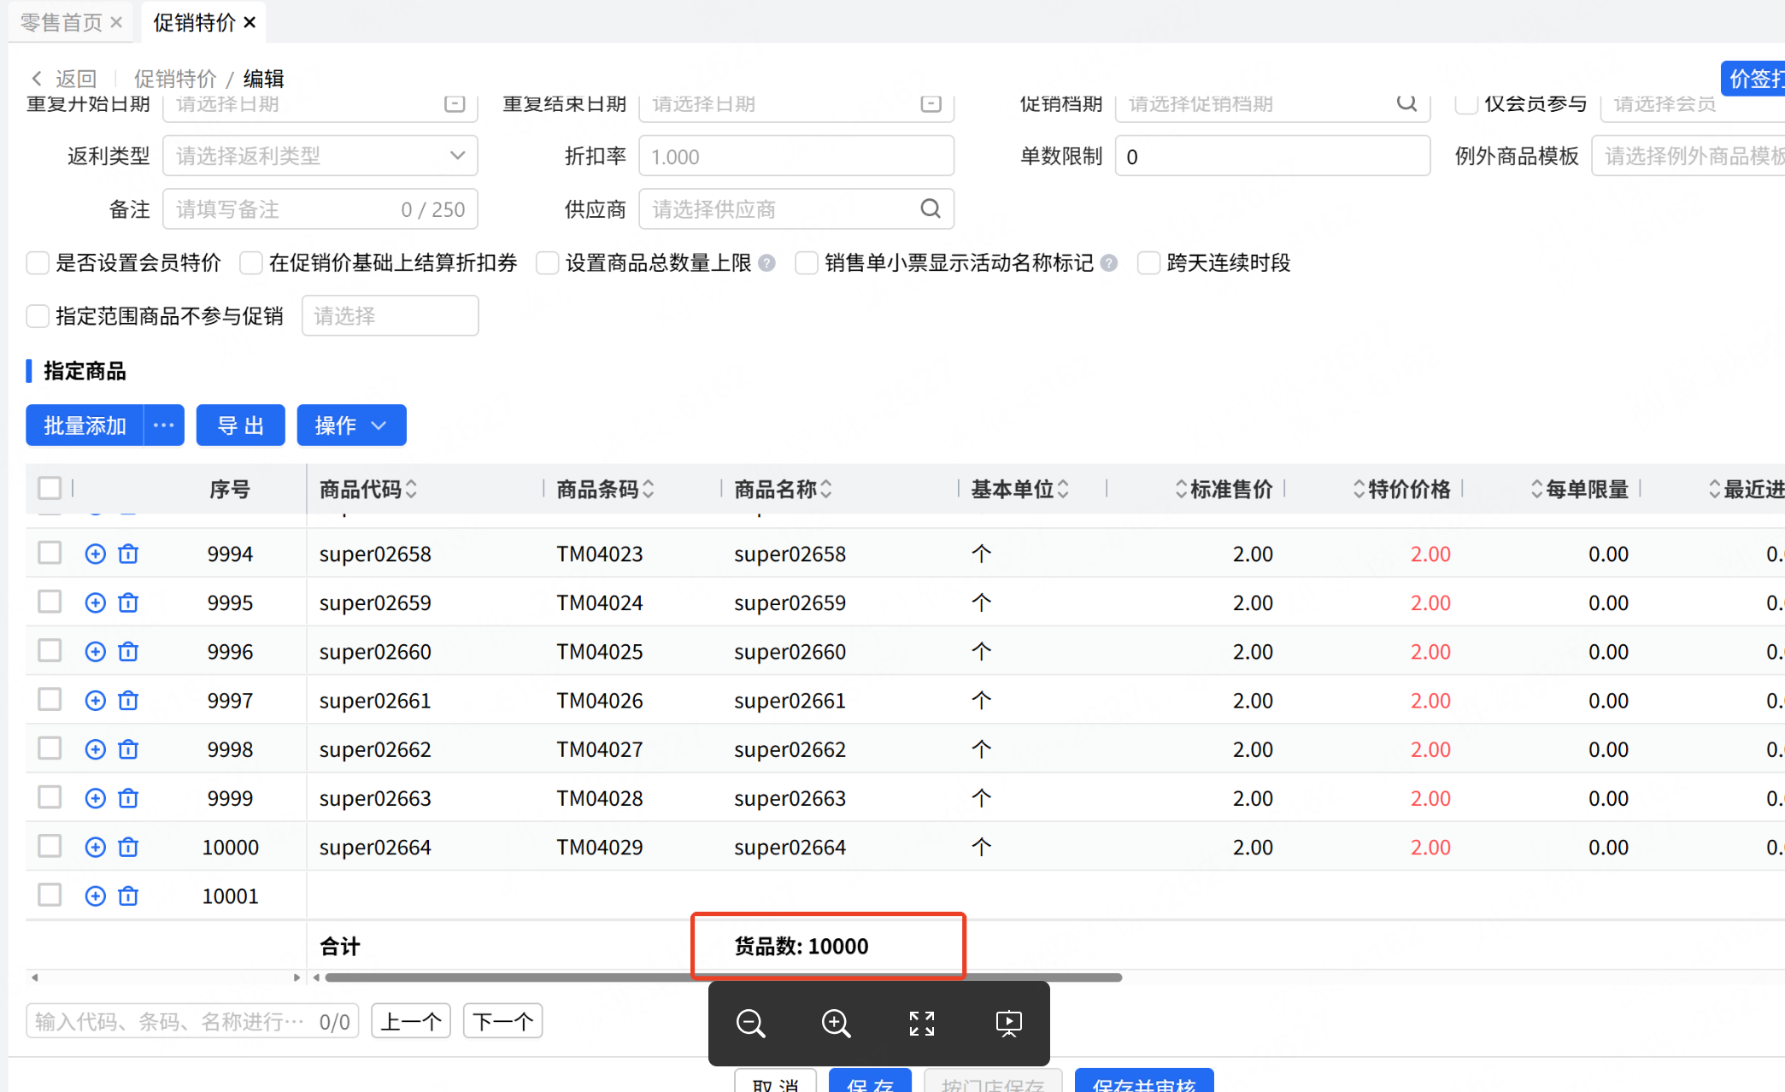Image resolution: width=1785 pixels, height=1092 pixels.
Task: Click supplier search magnifier icon
Action: [x=931, y=208]
